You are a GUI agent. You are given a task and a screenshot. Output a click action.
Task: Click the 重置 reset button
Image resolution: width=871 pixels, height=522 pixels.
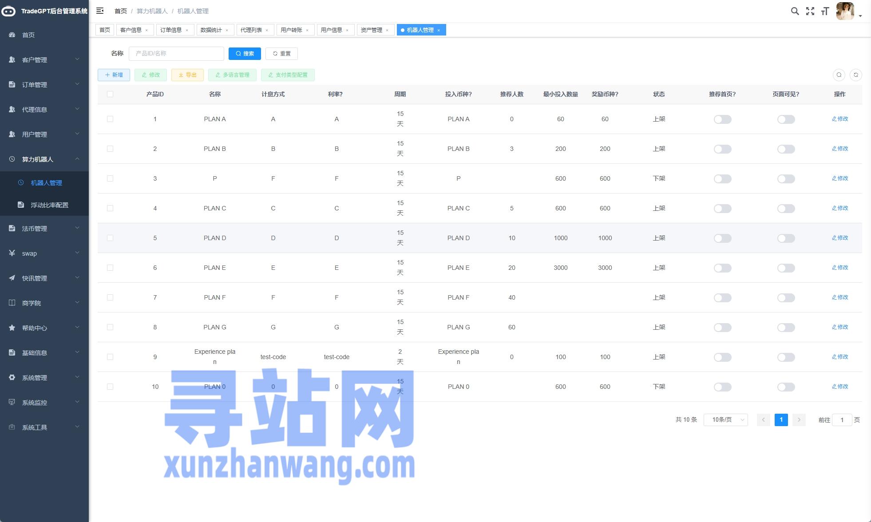point(281,53)
